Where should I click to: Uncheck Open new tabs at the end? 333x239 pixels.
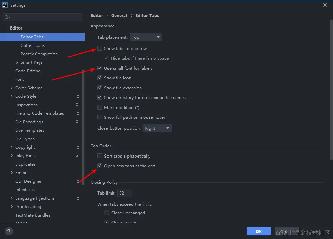click(x=100, y=166)
